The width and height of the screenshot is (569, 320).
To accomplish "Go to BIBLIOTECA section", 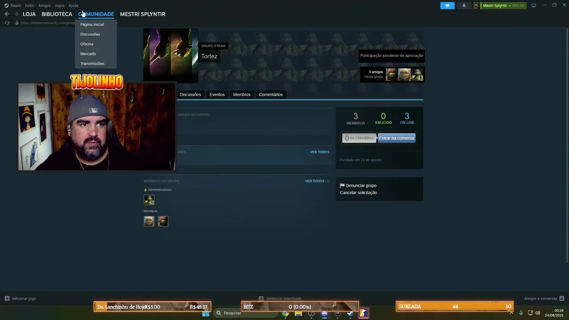I will click(x=57, y=14).
